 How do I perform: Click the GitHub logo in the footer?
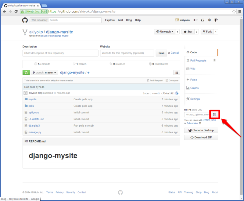tap(120, 192)
